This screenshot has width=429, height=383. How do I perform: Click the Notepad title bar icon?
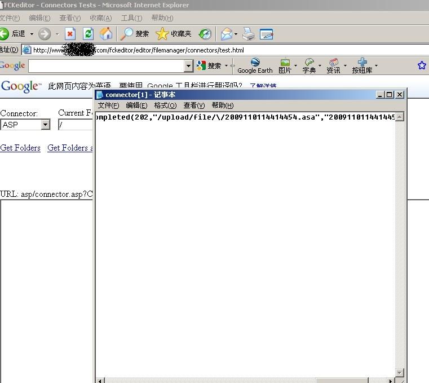[100, 95]
